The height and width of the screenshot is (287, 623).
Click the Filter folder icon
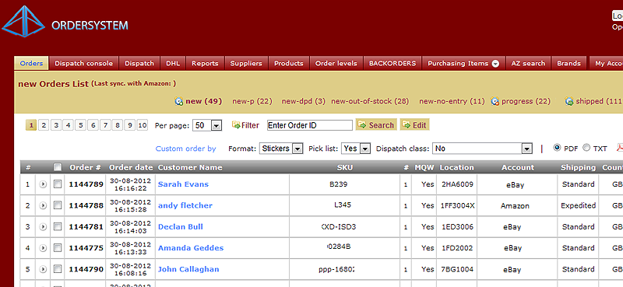click(x=237, y=125)
